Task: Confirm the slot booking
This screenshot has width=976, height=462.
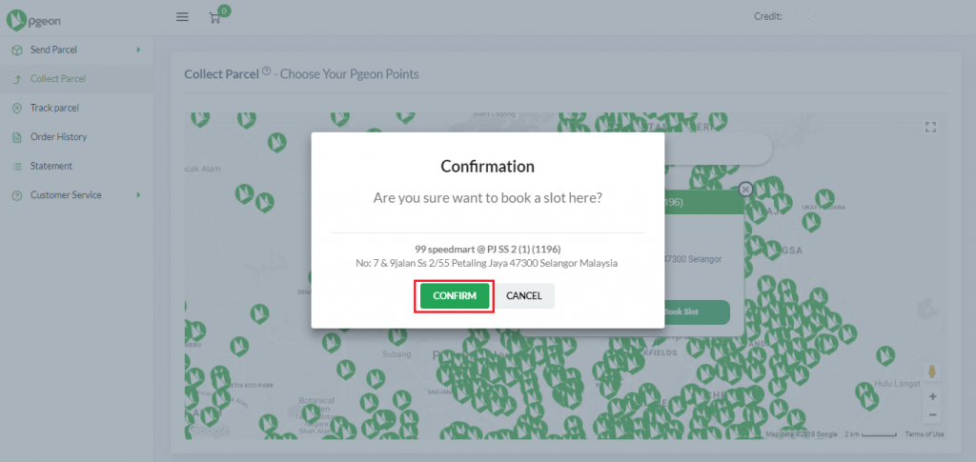Action: coord(455,296)
